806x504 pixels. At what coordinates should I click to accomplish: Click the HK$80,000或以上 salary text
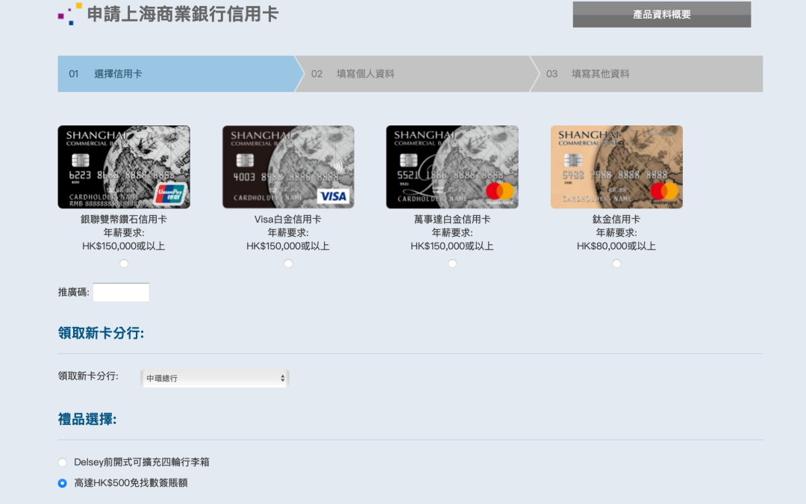(x=616, y=246)
